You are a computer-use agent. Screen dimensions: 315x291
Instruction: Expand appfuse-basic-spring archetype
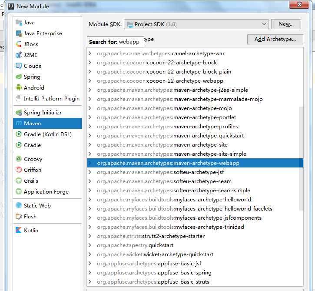point(90,273)
